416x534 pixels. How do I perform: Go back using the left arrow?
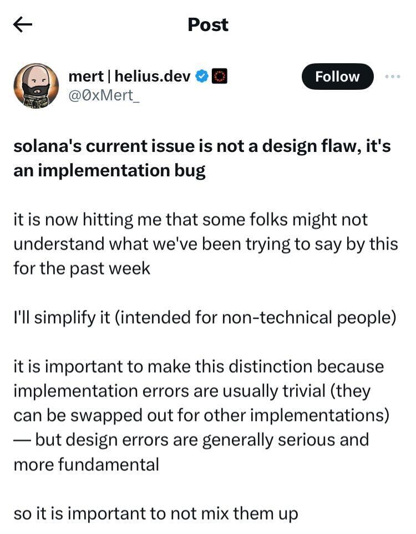click(23, 24)
